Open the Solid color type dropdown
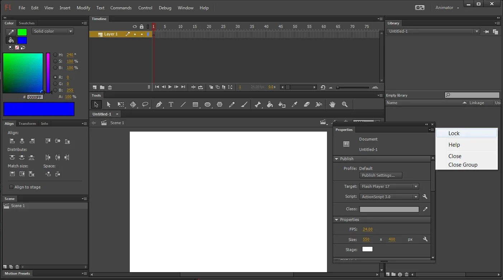 (52, 31)
